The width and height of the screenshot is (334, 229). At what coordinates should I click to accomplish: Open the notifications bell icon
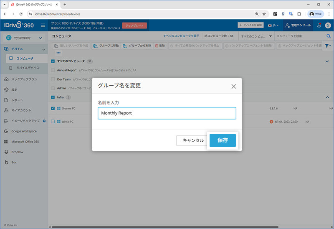(x=319, y=25)
